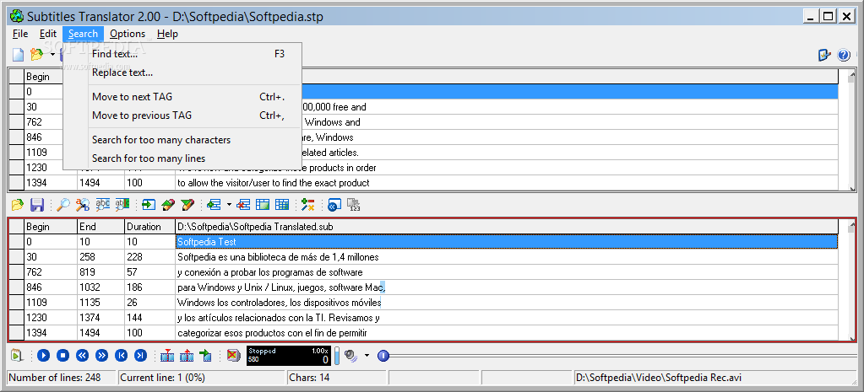
Task: Click the find-and-replace magnifier icon
Action: tap(83, 205)
